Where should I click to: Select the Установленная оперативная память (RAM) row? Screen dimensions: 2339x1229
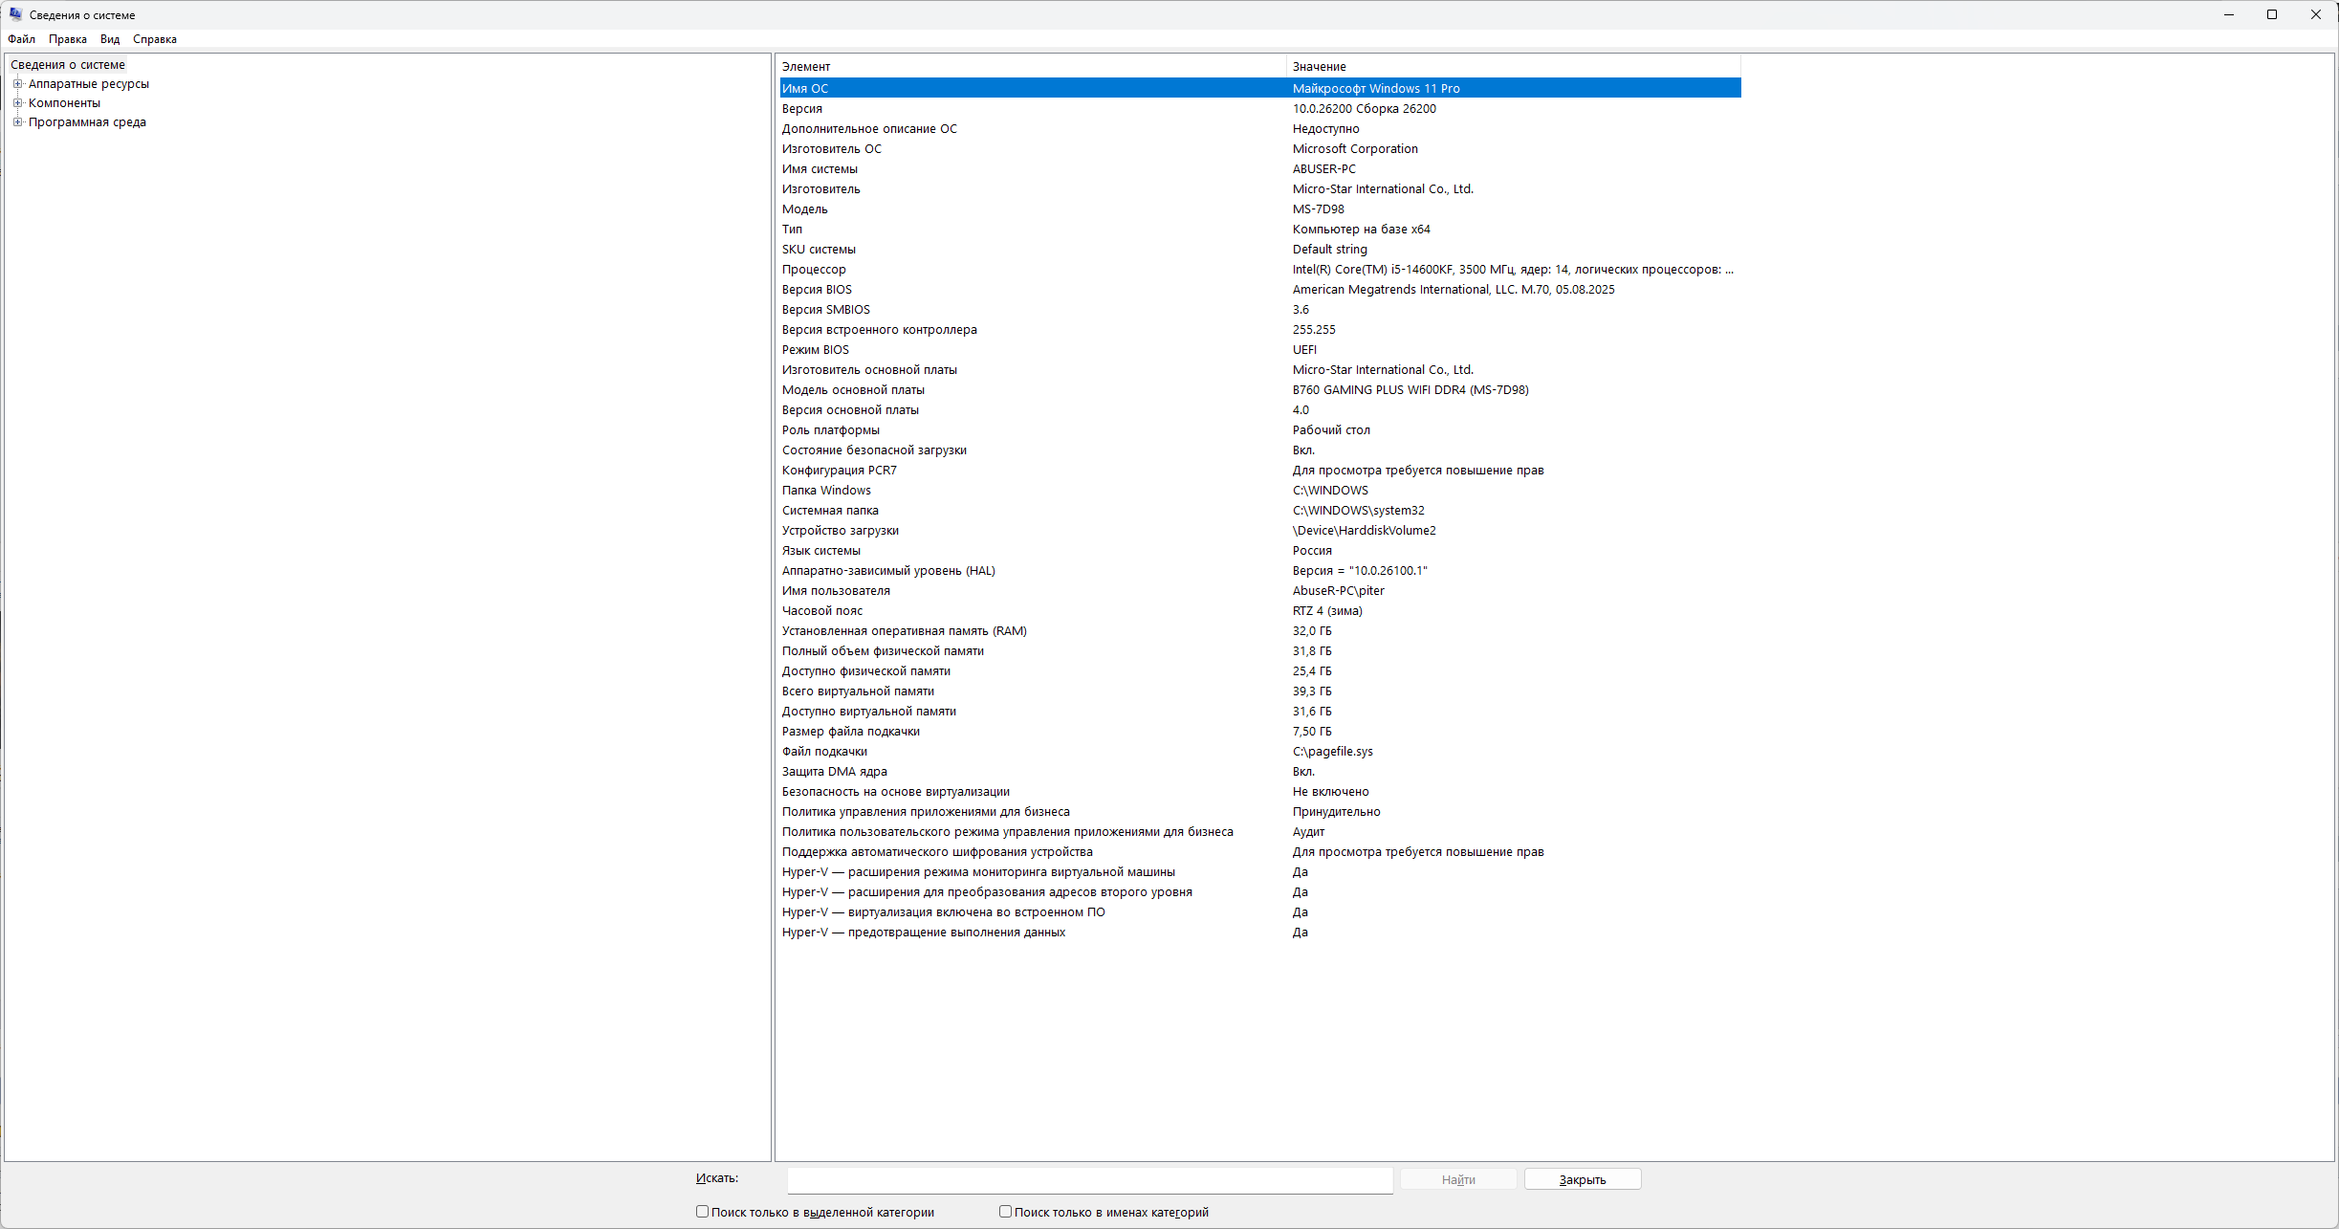tap(1260, 630)
